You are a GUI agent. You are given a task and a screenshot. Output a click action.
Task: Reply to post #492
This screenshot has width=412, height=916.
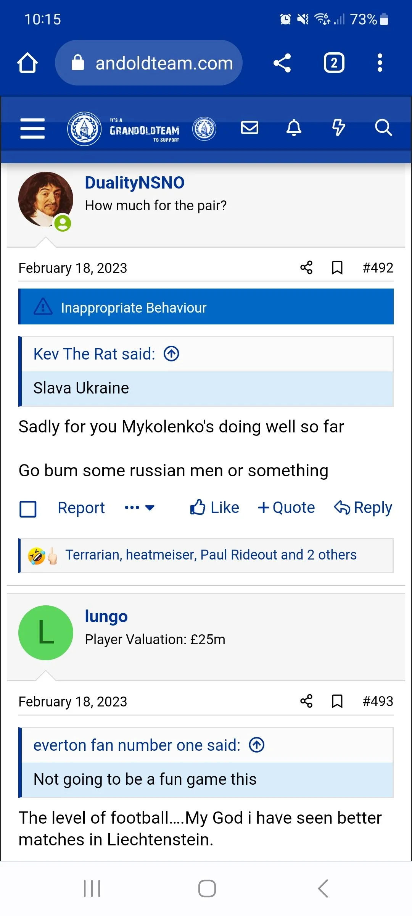(363, 508)
